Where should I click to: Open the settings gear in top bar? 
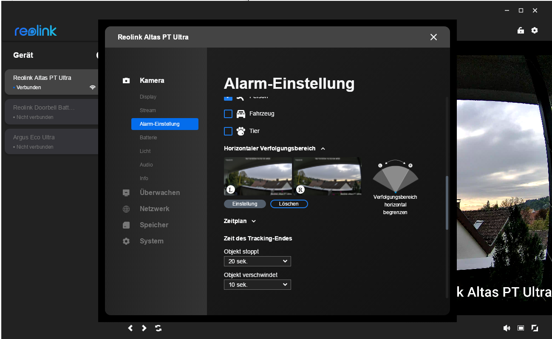(535, 31)
